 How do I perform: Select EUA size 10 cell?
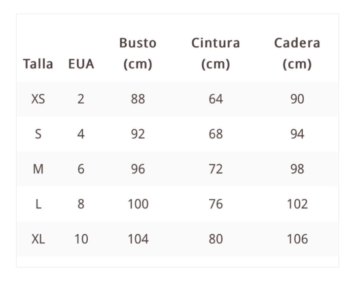pyautogui.click(x=81, y=239)
